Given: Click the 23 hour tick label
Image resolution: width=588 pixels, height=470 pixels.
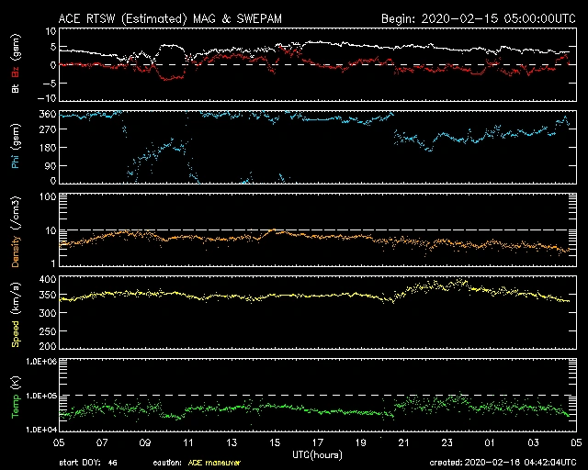Looking at the screenshot, I should (x=447, y=442).
